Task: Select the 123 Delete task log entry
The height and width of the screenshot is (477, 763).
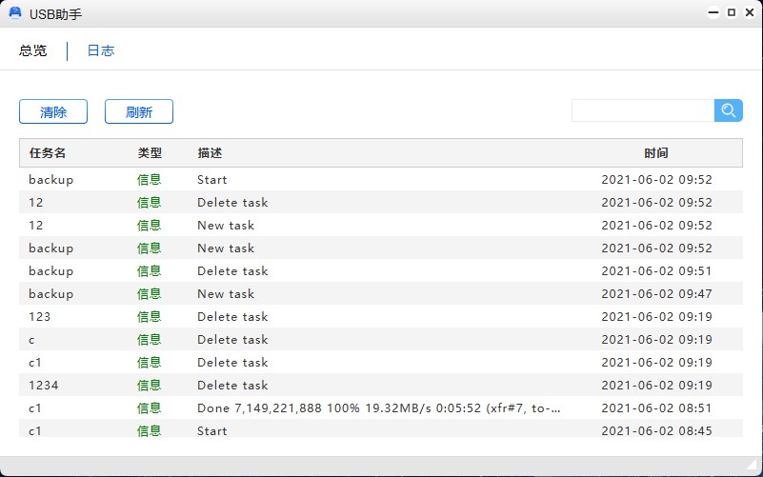Action: (381, 317)
